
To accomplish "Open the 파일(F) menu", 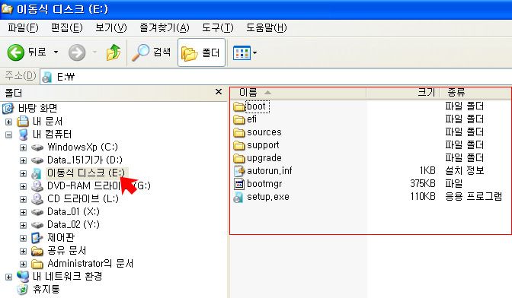I will click(23, 28).
